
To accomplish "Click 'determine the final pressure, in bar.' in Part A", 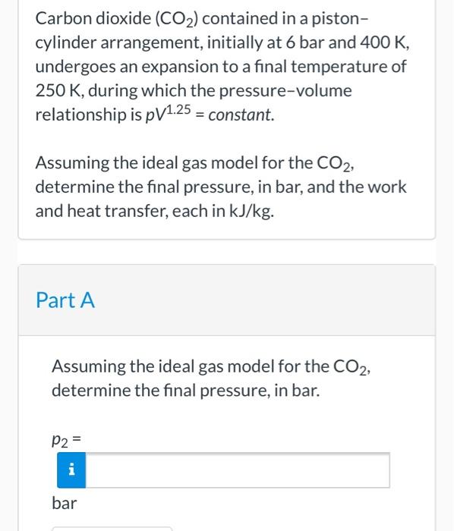I will click(186, 391).
